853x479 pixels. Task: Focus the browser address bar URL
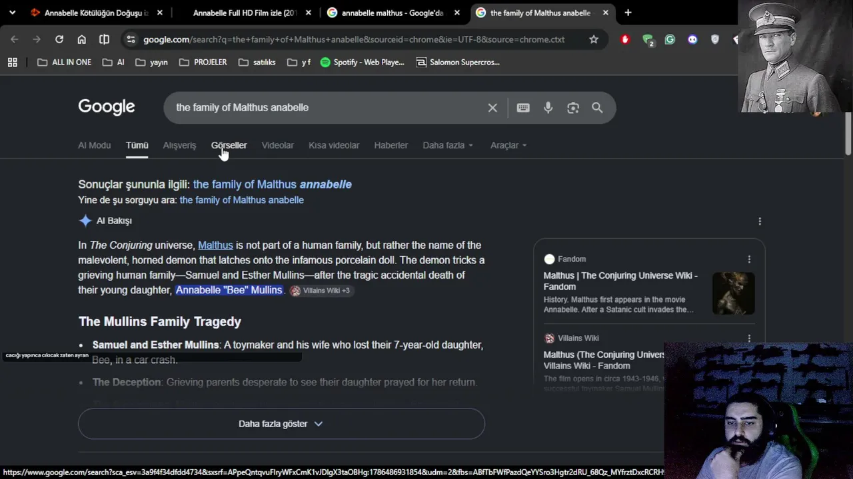(354, 39)
